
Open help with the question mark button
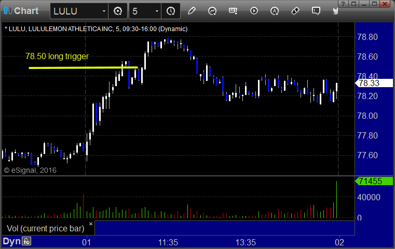click(343, 4)
